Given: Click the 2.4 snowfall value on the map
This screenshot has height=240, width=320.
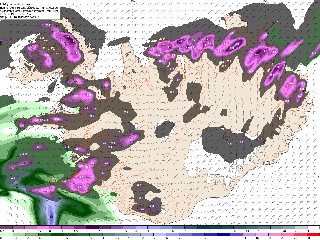Looking at the screenshot, I should point(188,47).
